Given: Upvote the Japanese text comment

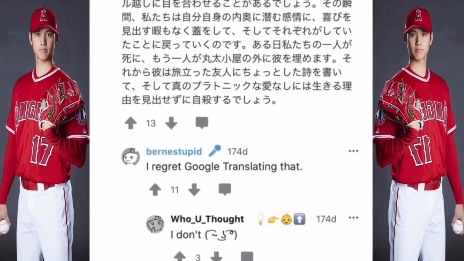Looking at the screenshot, I should pyautogui.click(x=130, y=123).
